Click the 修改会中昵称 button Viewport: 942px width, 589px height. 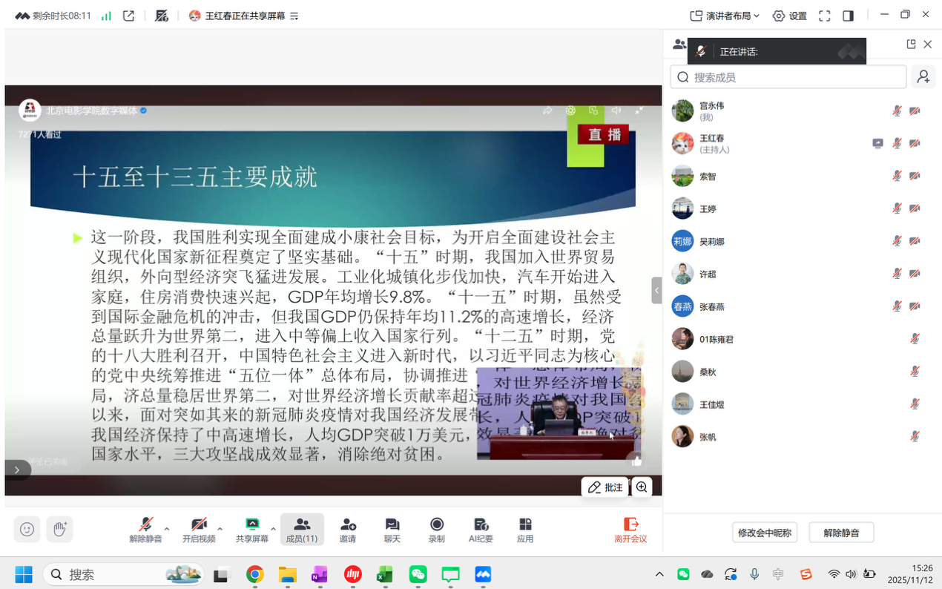coord(764,533)
